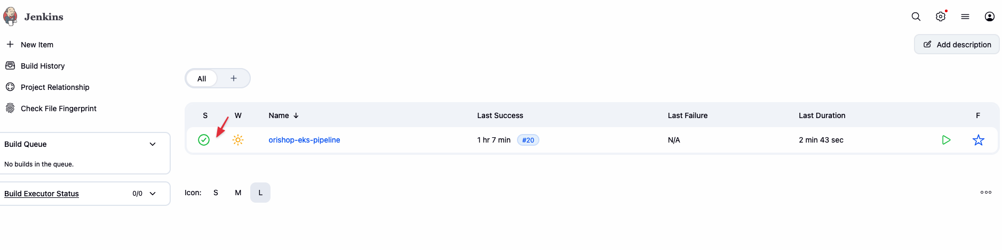Collapse the Build Queue panel
This screenshot has height=250, width=1002.
point(153,144)
